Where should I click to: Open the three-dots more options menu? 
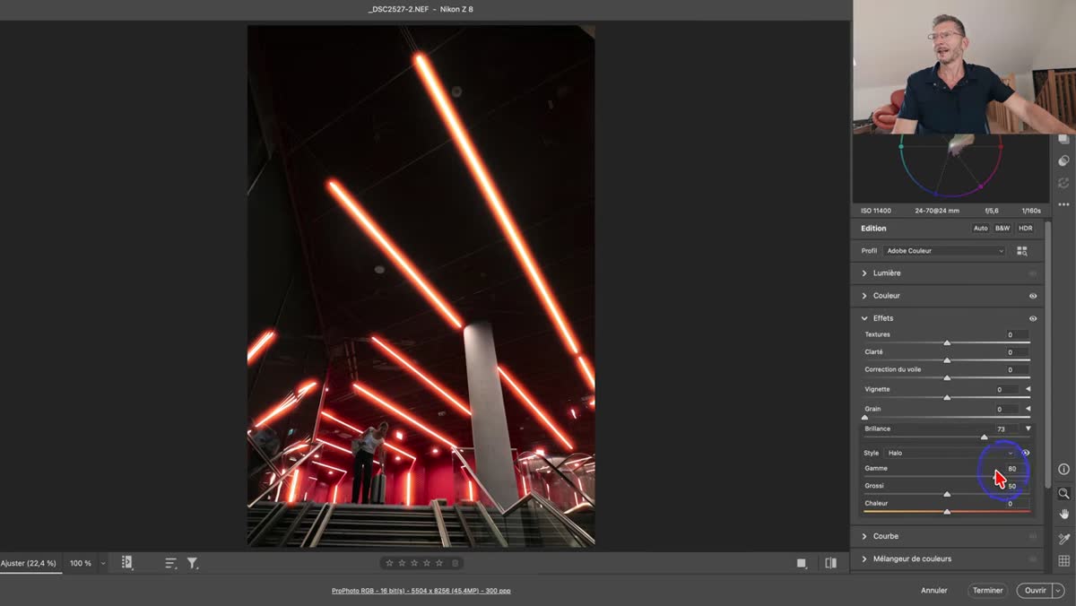(x=1063, y=203)
